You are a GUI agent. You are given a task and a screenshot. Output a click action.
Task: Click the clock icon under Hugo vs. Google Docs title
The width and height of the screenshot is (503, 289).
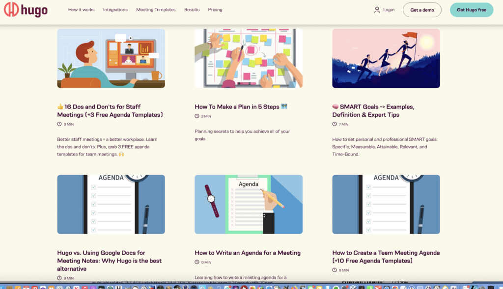pyautogui.click(x=59, y=278)
